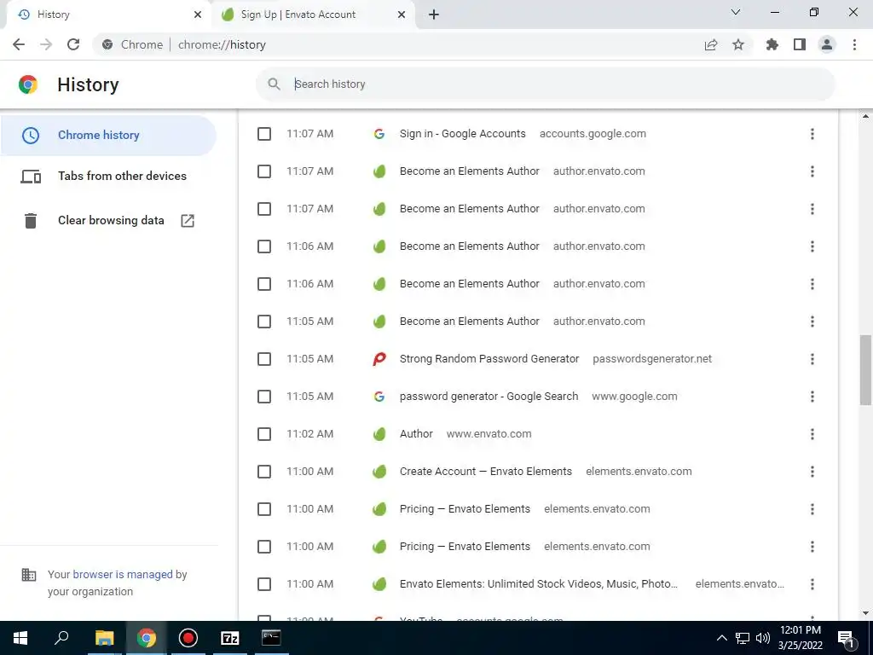
Task: Click the scrollbar up arrow
Action: pos(865,116)
